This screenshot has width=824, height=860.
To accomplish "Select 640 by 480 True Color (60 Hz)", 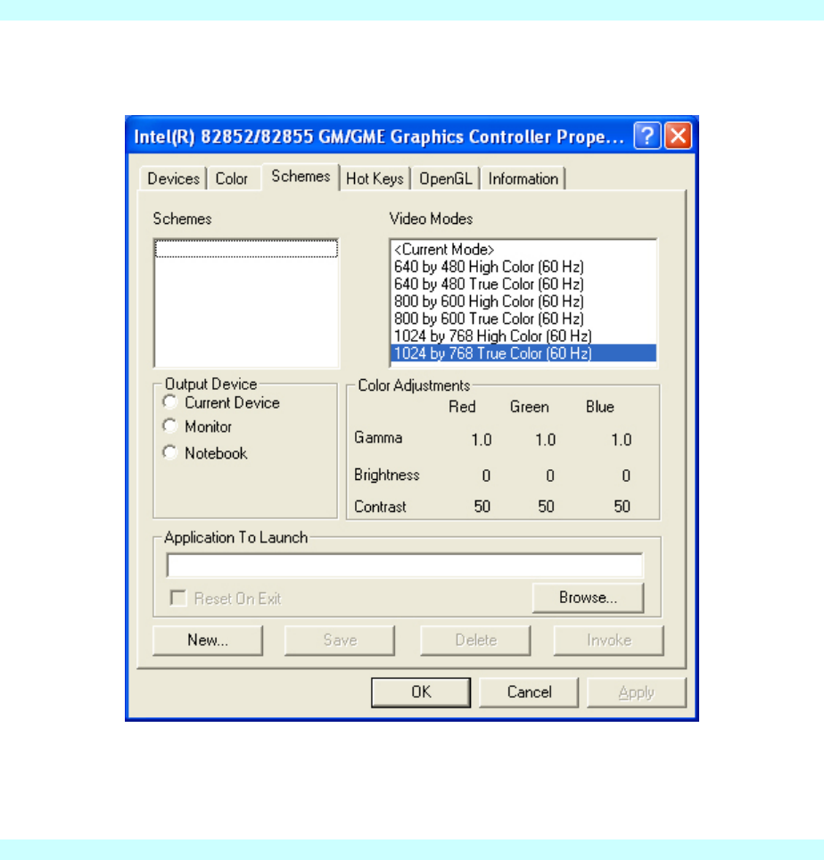I will coord(523,284).
